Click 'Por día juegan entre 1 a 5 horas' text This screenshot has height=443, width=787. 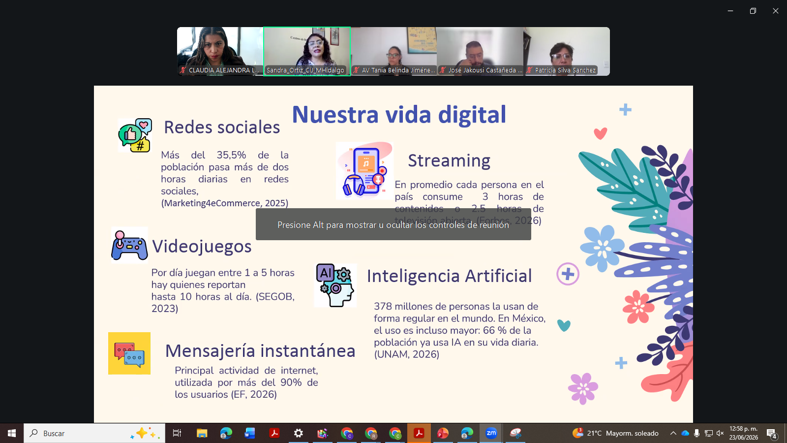pos(223,273)
